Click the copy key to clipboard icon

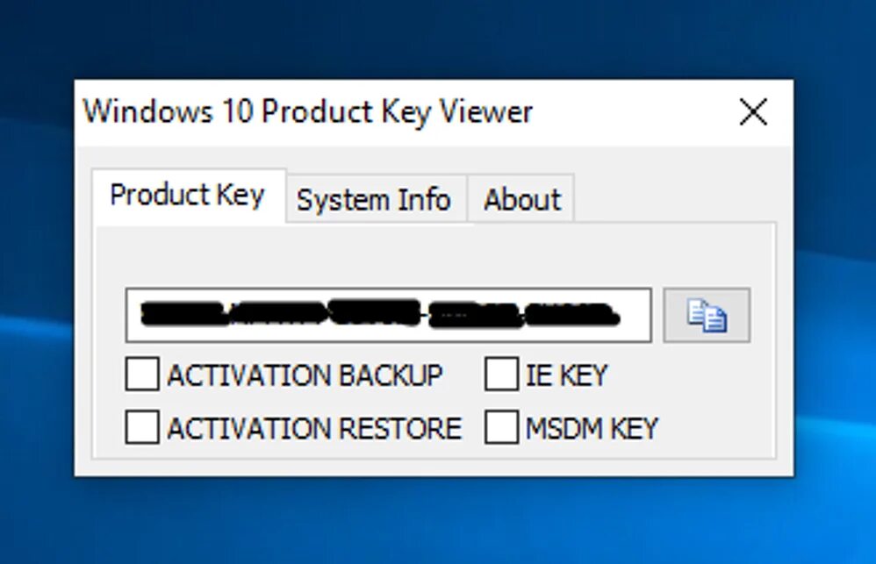click(x=707, y=315)
